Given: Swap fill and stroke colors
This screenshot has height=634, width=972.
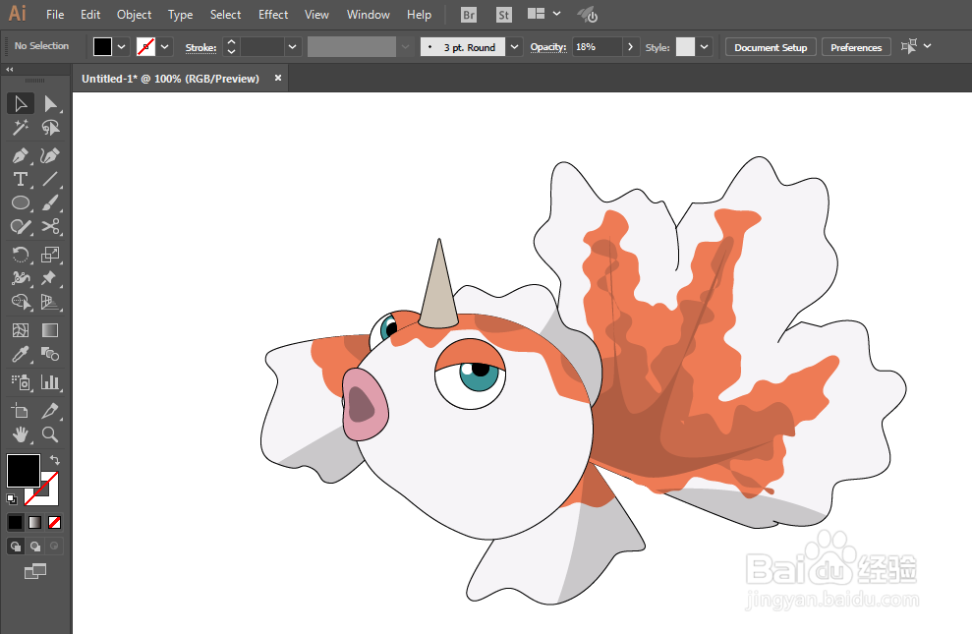Looking at the screenshot, I should pos(55,460).
